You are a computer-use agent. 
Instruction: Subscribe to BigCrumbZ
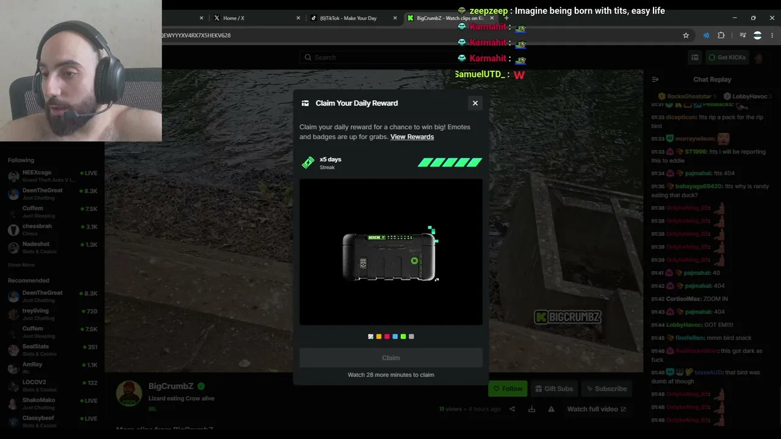605,388
